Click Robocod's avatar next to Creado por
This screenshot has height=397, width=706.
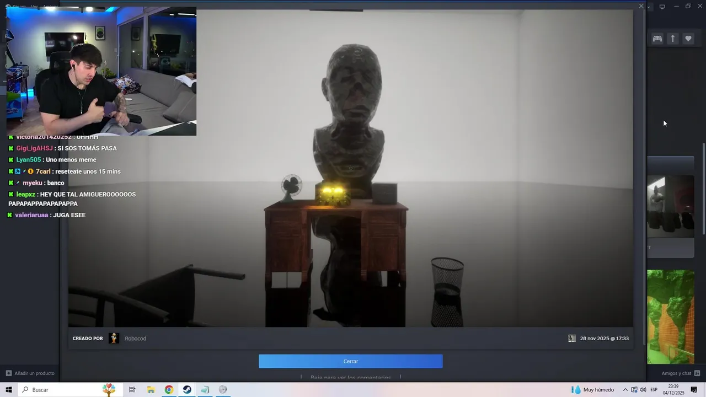click(x=114, y=338)
